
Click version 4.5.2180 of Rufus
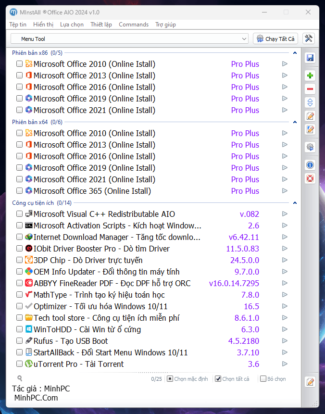pos(244,340)
